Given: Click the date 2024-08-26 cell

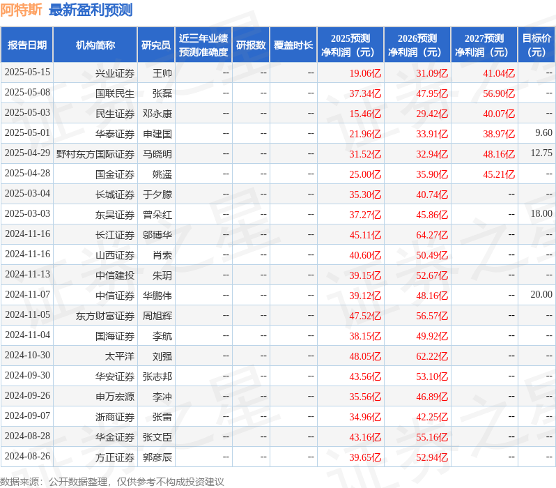Looking at the screenshot, I should (x=27, y=457).
